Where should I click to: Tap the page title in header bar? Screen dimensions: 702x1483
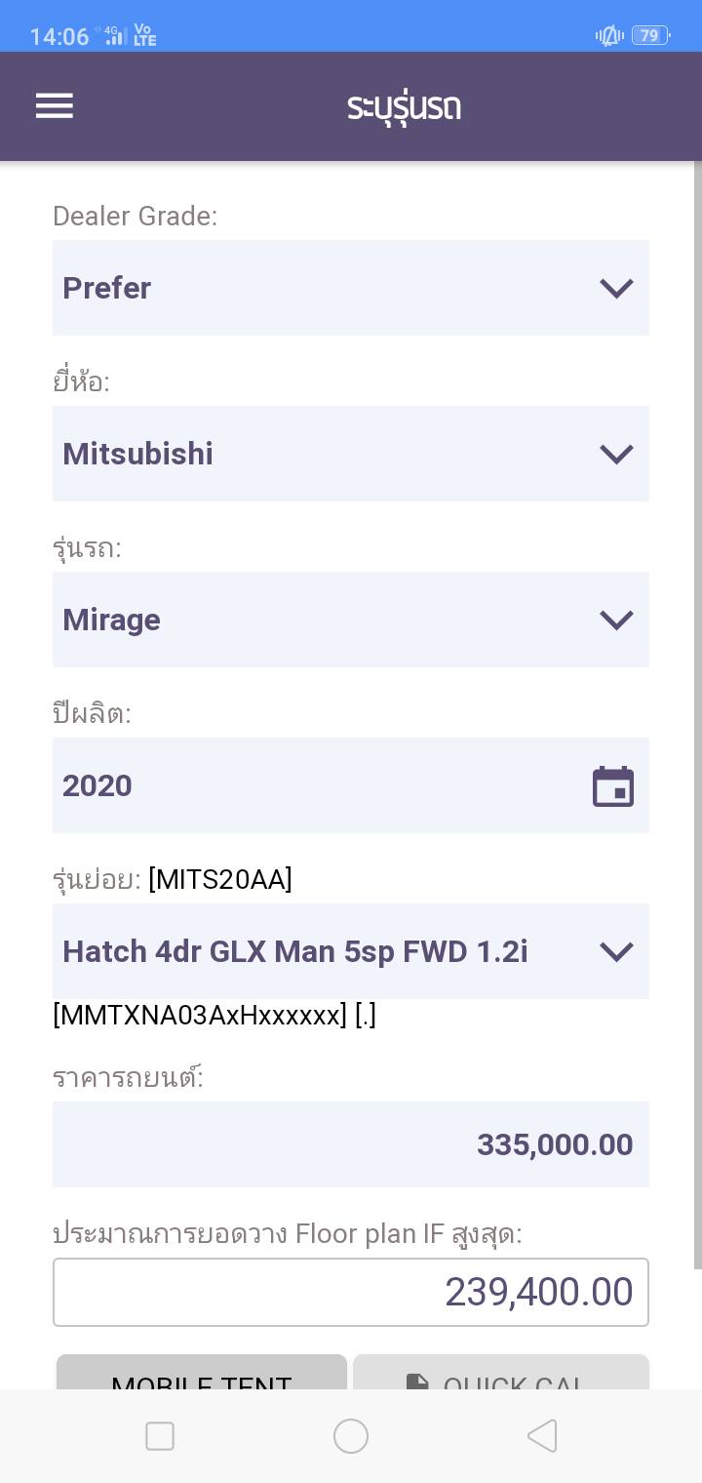[x=404, y=105]
